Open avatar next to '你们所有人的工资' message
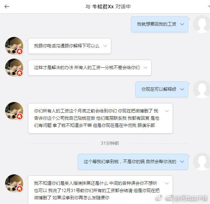 pyautogui.click(x=14, y=111)
